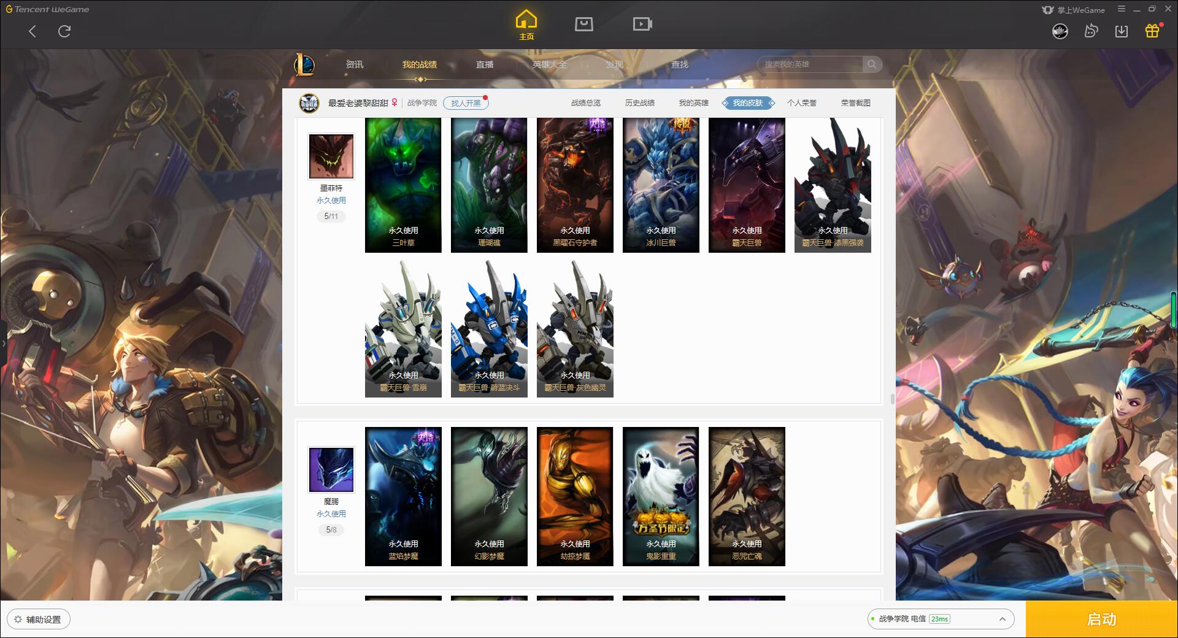Viewport: 1178px width, 638px height.
Task: Open the 霸天巨兽 skin card
Action: [x=747, y=185]
